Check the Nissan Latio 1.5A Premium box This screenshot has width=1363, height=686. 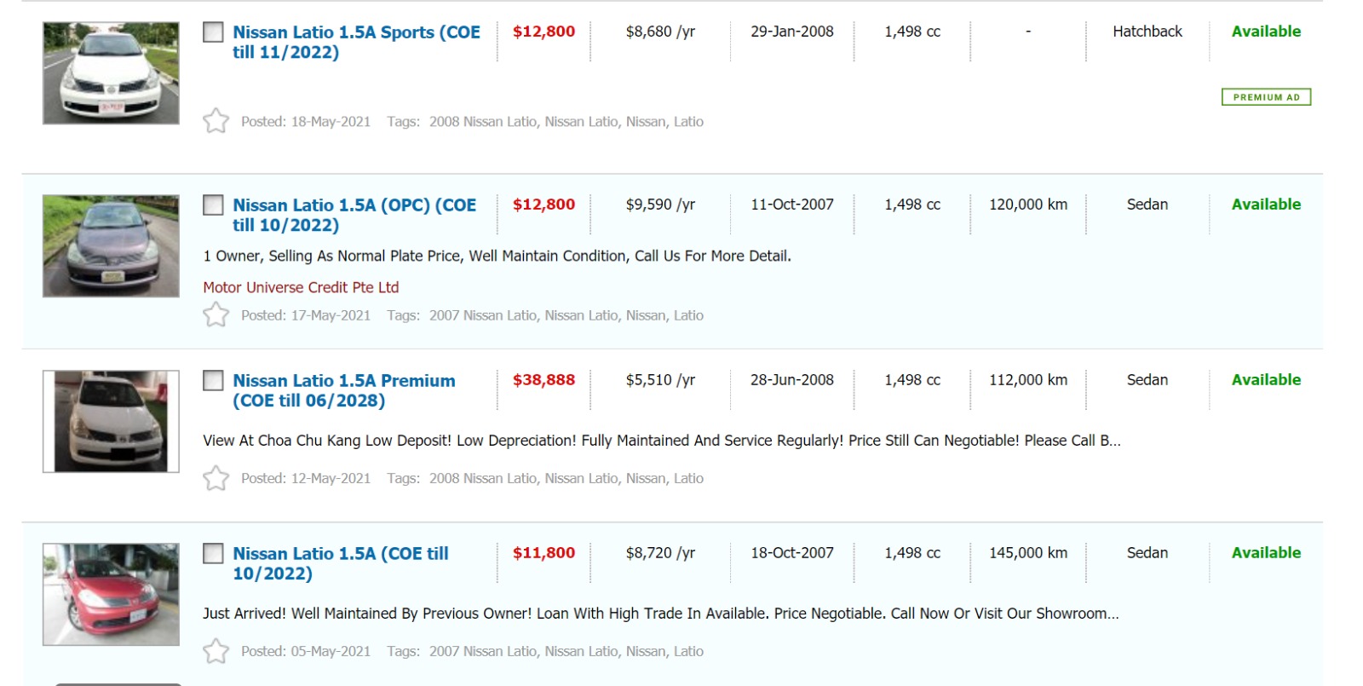click(x=213, y=381)
